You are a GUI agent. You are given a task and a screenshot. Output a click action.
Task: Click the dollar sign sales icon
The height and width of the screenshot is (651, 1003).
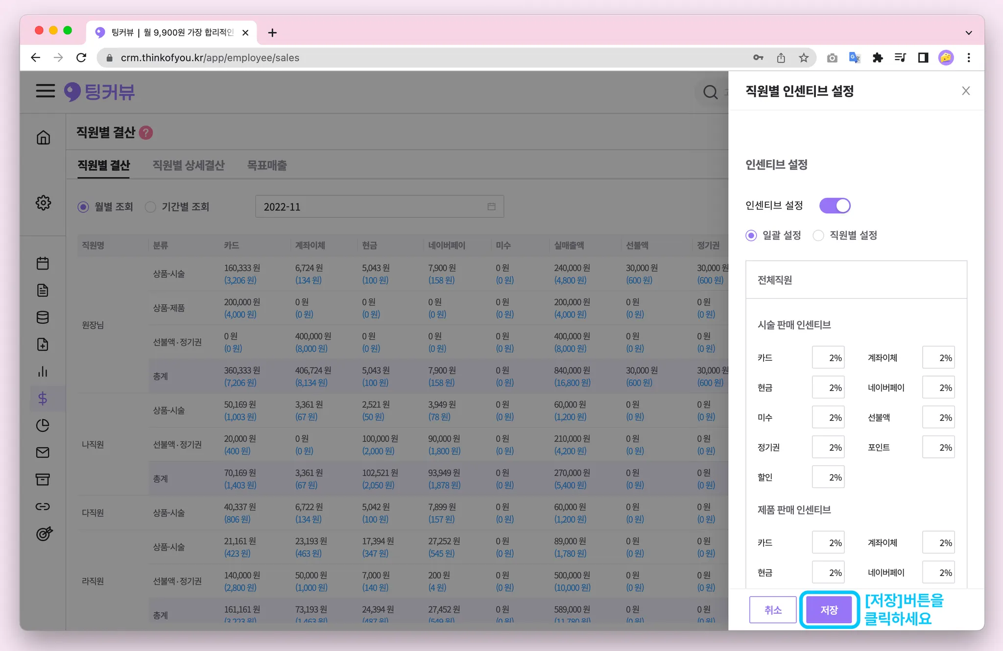coord(43,398)
